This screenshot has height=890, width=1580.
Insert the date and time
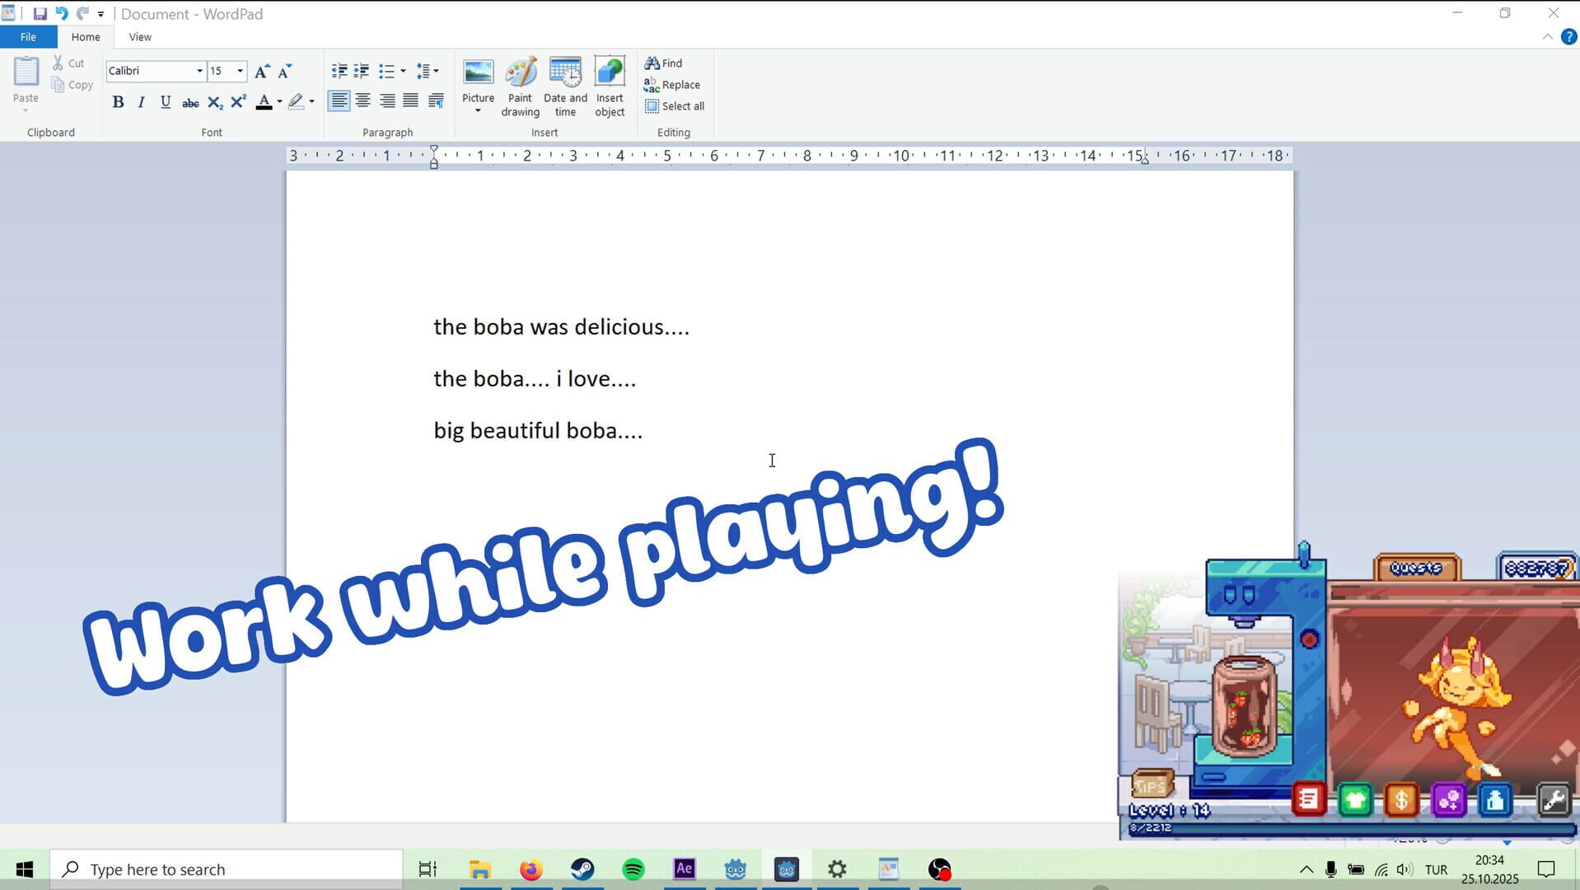coord(565,85)
